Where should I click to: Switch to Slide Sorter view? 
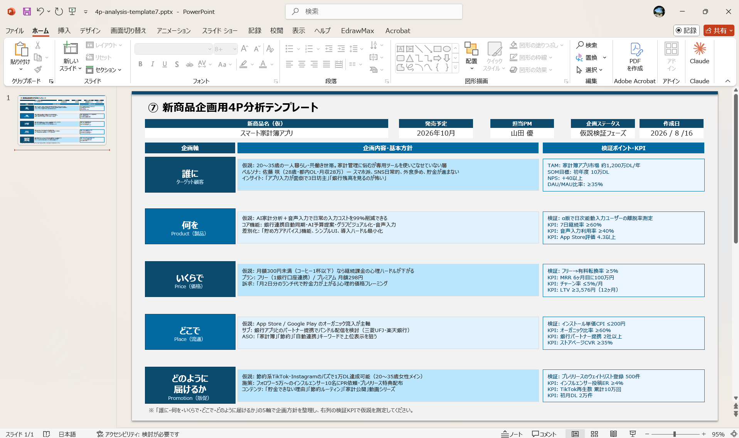tap(594, 434)
